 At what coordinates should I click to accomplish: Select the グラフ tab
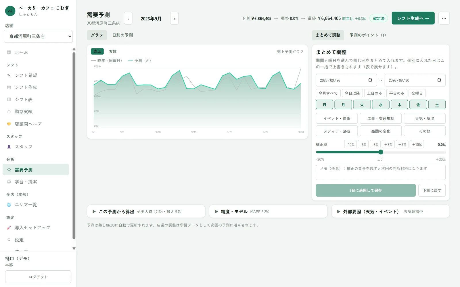(x=97, y=35)
